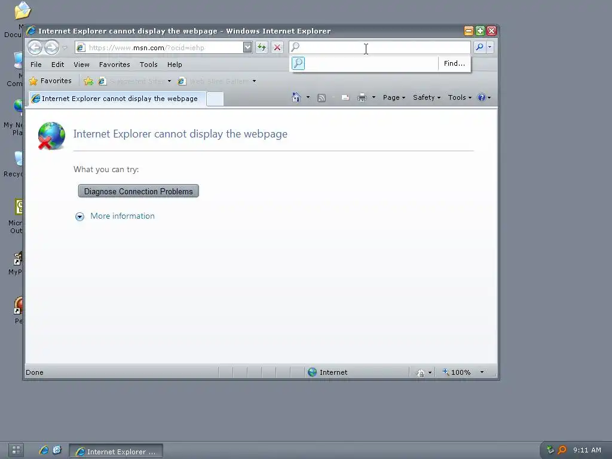
Task: Click the green Refresh arrows icon
Action: 262,48
